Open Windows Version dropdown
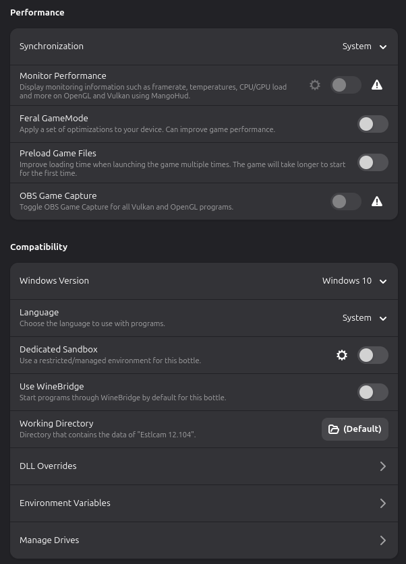Viewport: 406px width, 564px height. (354, 281)
